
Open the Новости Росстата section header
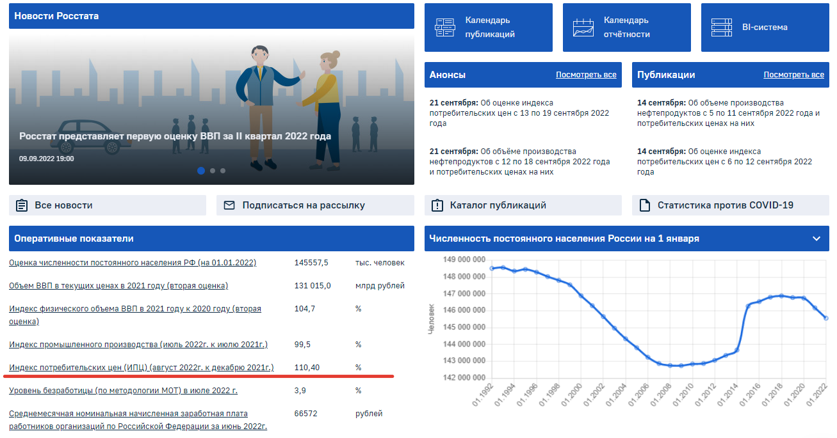point(56,16)
